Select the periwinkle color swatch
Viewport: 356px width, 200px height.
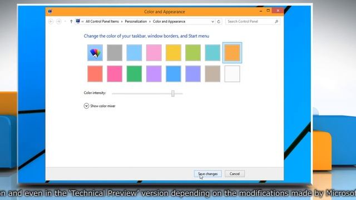click(193, 74)
